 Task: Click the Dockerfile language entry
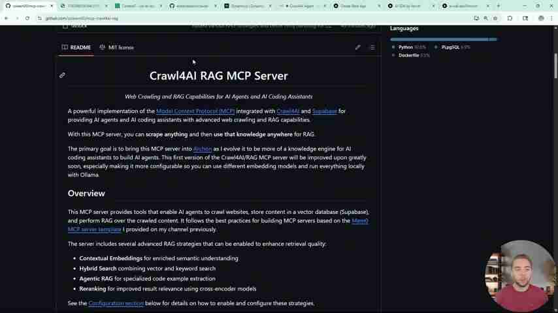(x=411, y=55)
